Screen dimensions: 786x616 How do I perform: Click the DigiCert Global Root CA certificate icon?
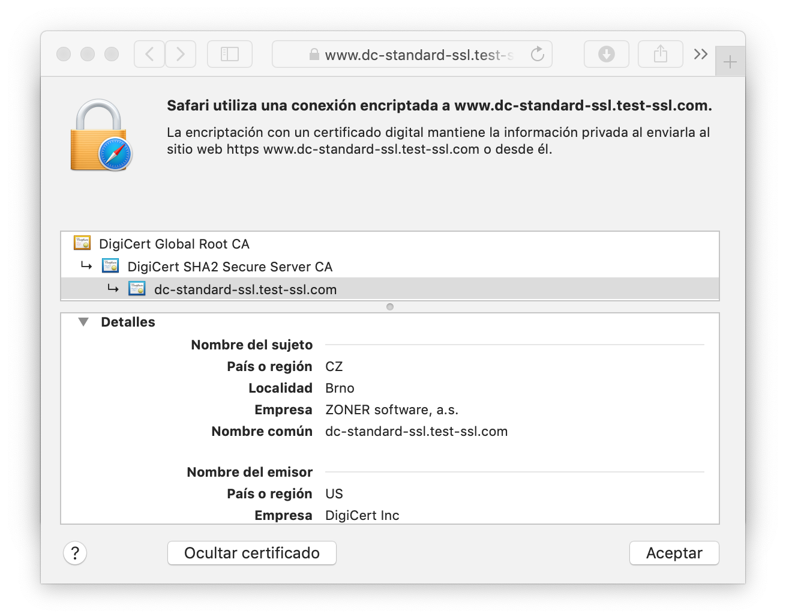(82, 243)
